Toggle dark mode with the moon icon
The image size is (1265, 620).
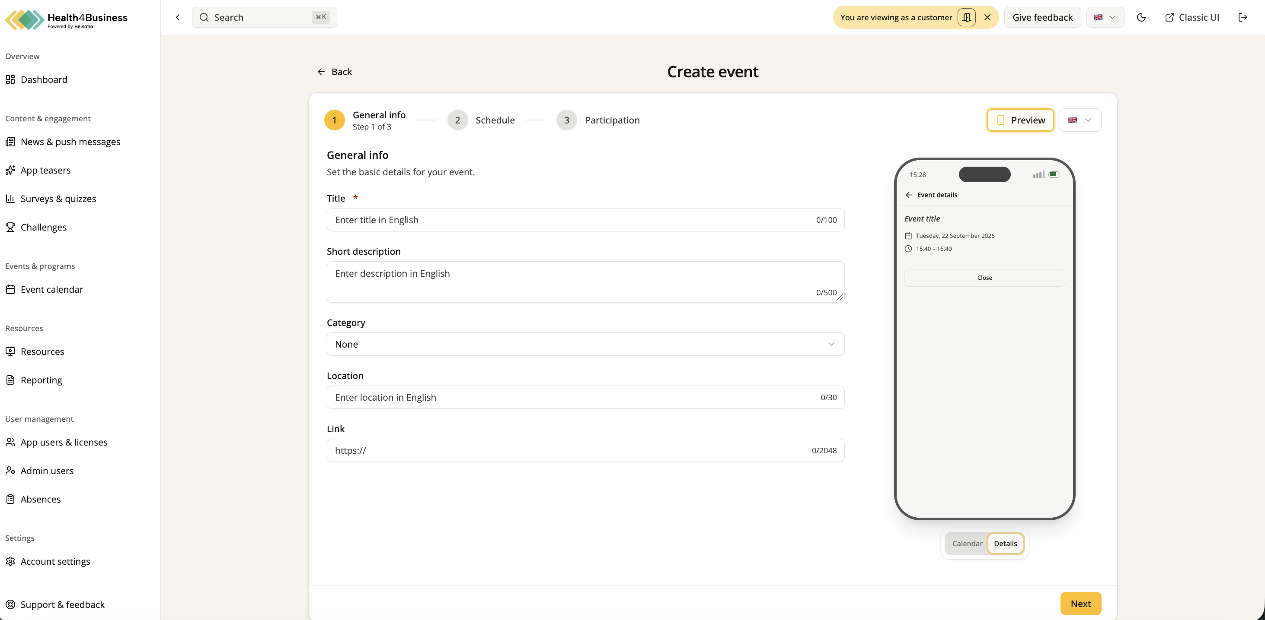[x=1141, y=17]
